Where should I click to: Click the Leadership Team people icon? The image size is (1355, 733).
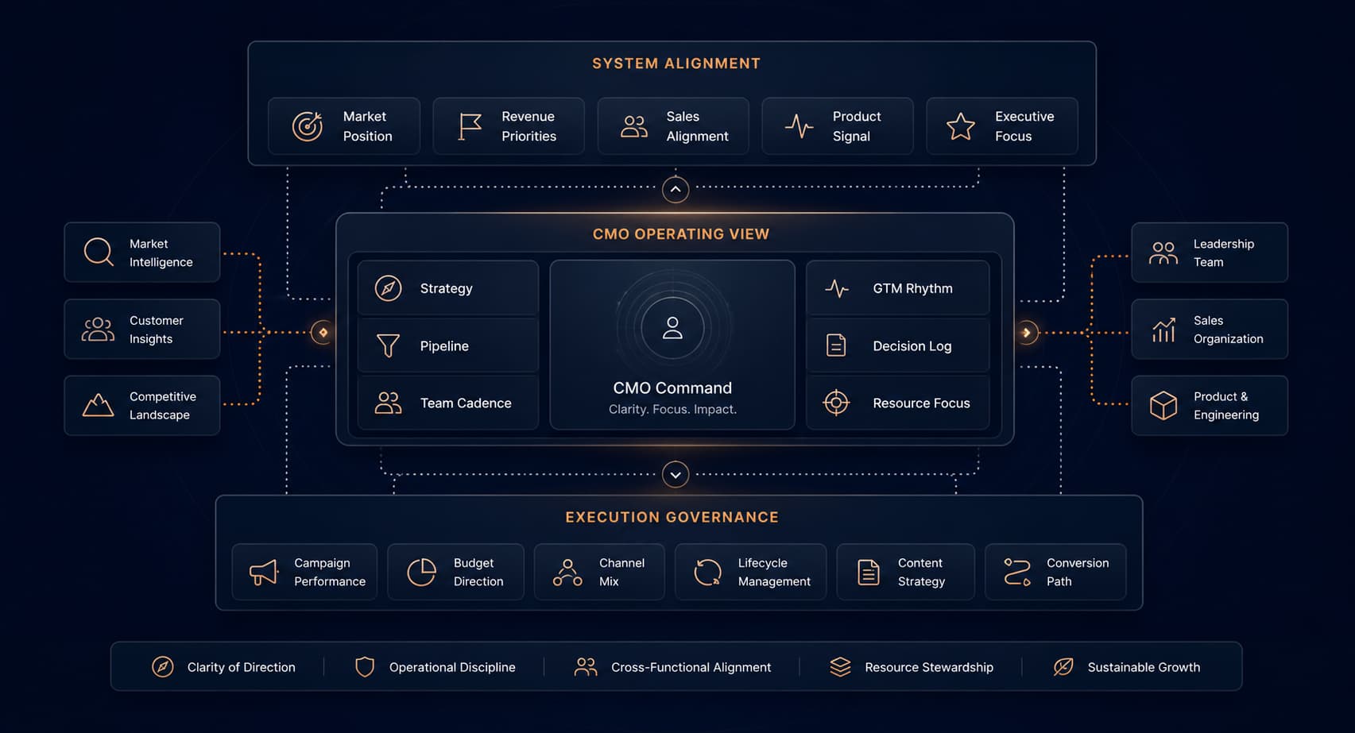[x=1163, y=253]
